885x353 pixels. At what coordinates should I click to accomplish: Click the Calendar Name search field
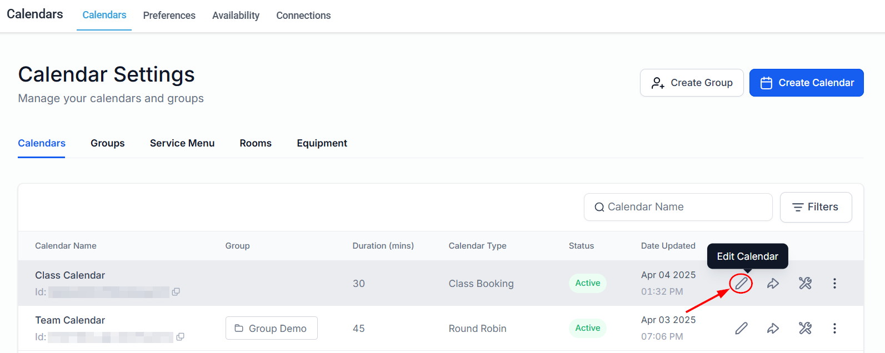tap(678, 207)
